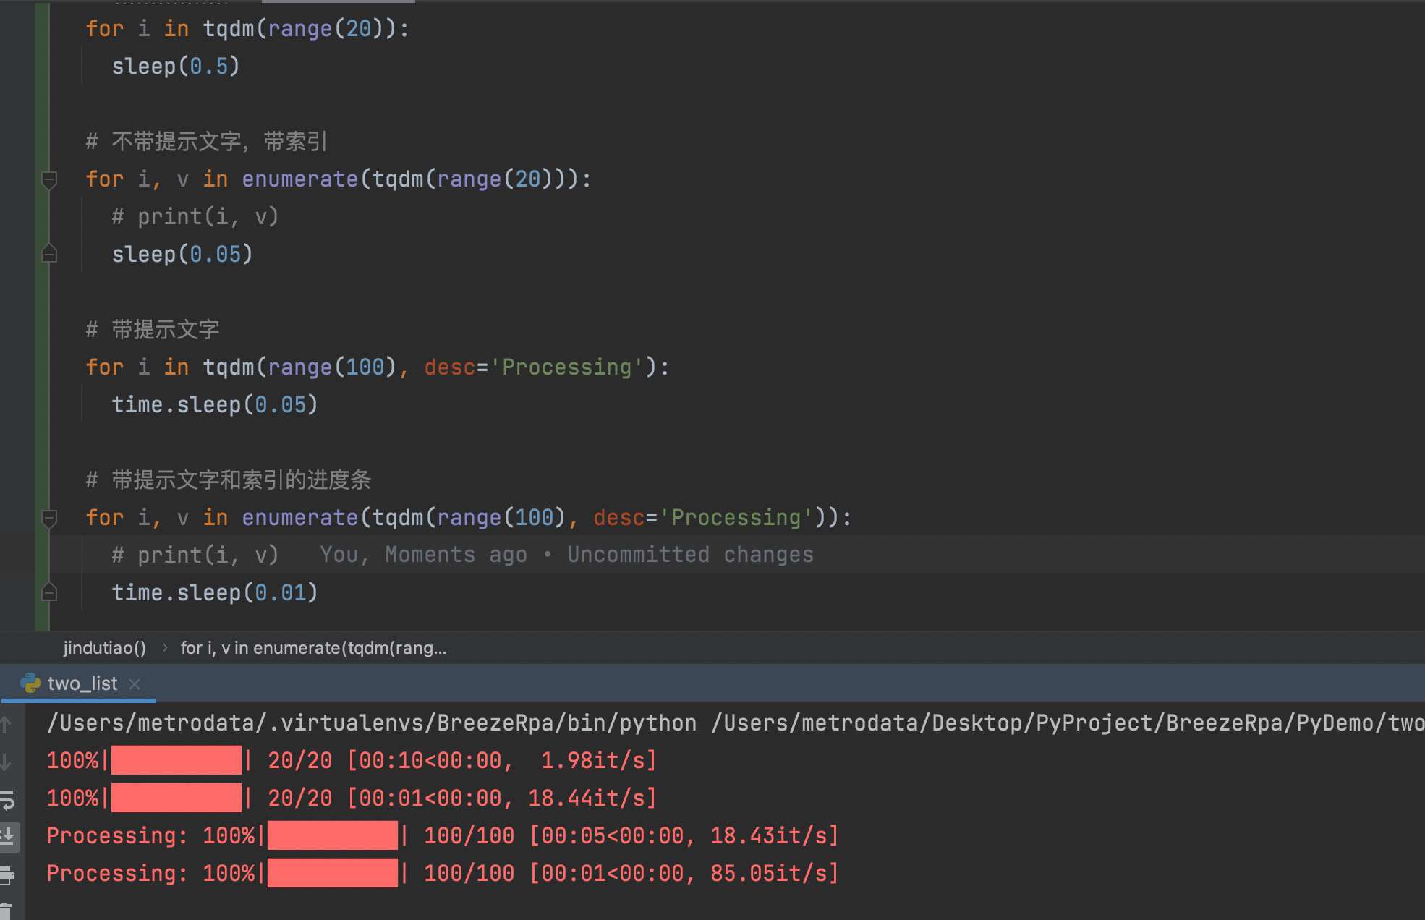Click fold-end marker beside time.sleep(0.01)
Screen dimensions: 1425x920
coord(49,592)
